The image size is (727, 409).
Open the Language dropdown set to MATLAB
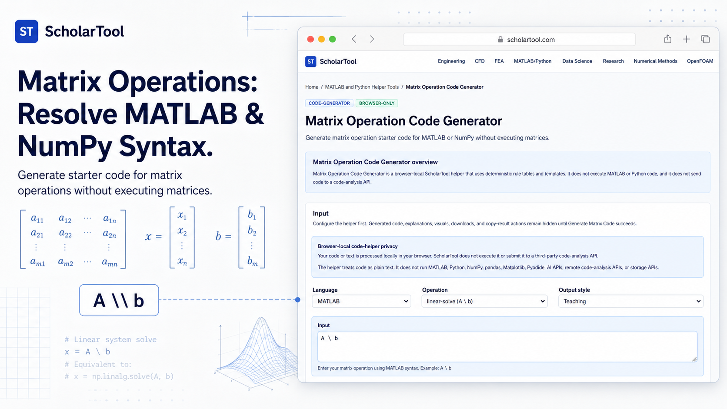coord(361,301)
